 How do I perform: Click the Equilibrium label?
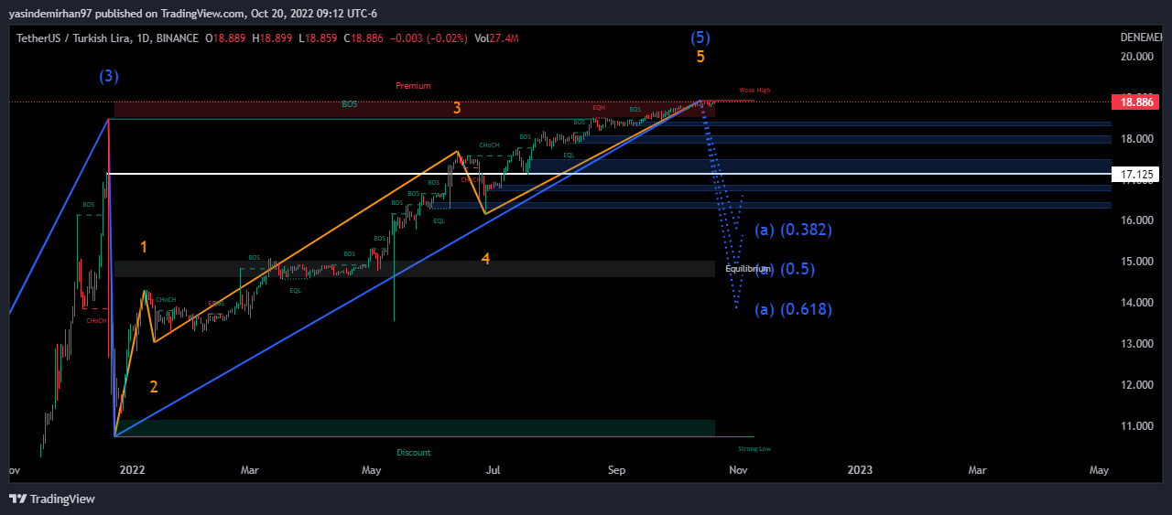(x=748, y=269)
